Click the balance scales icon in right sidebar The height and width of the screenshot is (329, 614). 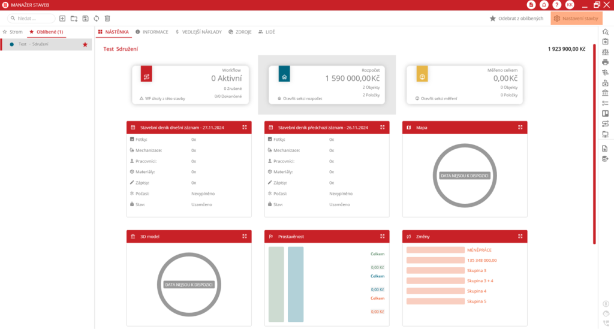coord(605,52)
